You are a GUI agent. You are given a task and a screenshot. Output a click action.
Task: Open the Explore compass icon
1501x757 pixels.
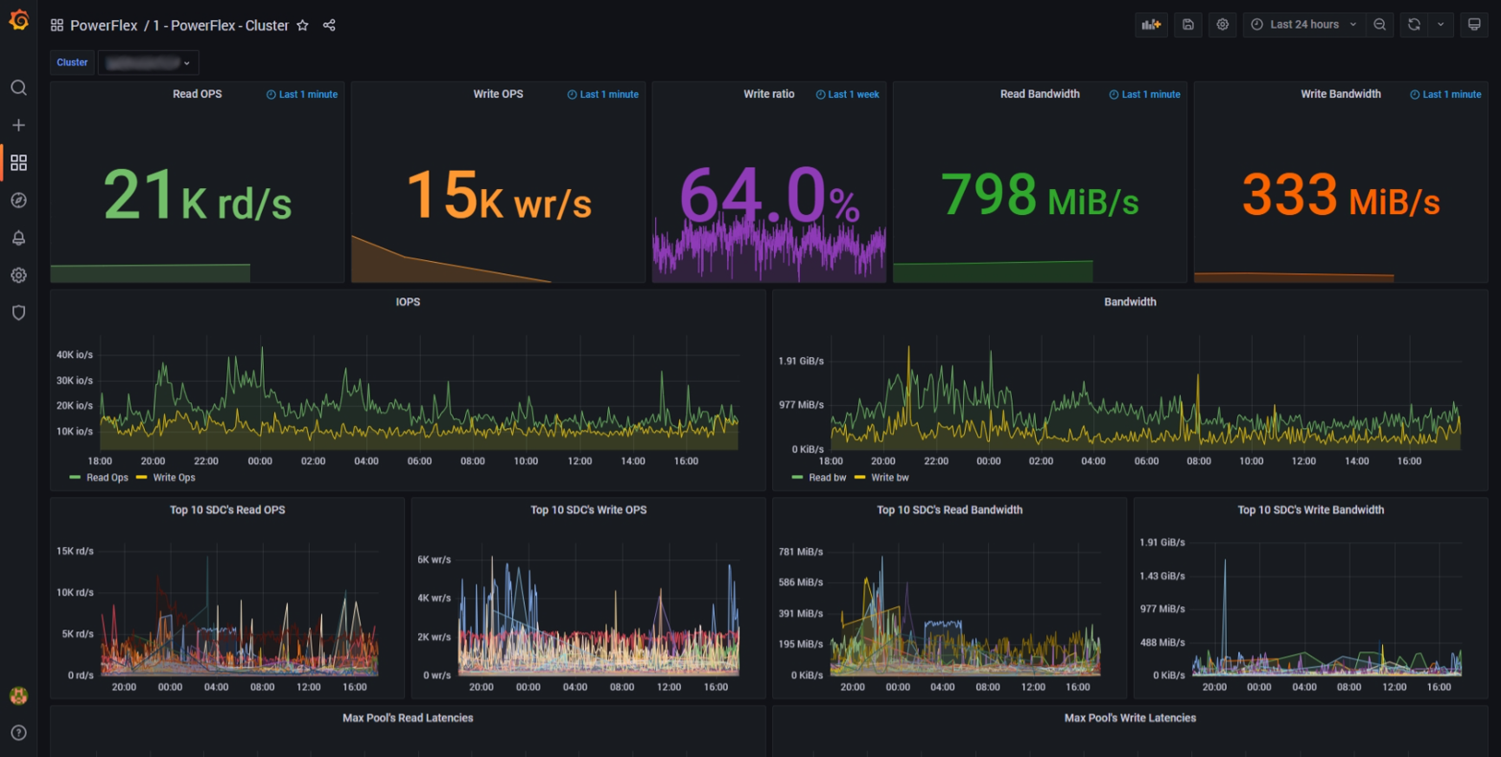point(18,200)
